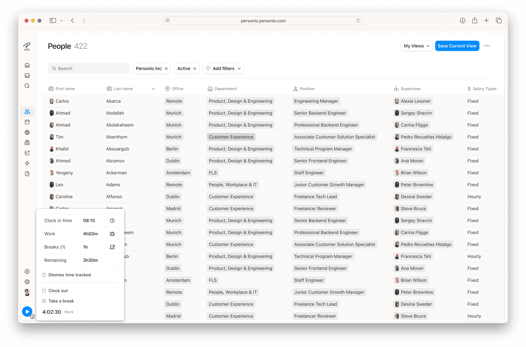The image size is (526, 347).
Task: Click the Remaining 3h30m value
Action: tap(91, 260)
